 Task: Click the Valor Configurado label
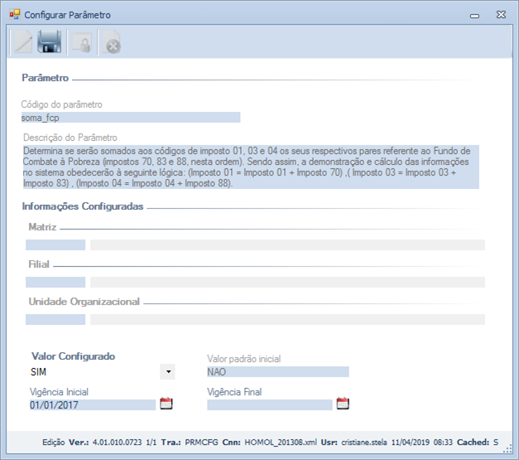[73, 356]
